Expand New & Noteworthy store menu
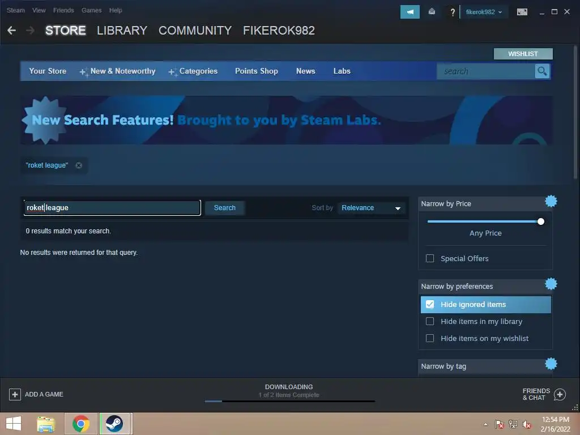Image resolution: width=580 pixels, height=435 pixels. click(x=118, y=71)
